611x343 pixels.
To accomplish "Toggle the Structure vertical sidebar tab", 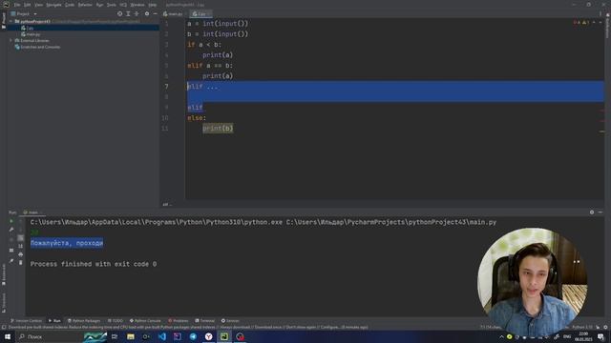I will 4,303.
